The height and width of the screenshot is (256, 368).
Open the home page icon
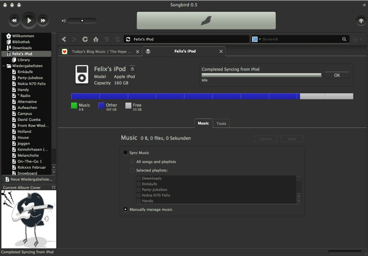96,40
